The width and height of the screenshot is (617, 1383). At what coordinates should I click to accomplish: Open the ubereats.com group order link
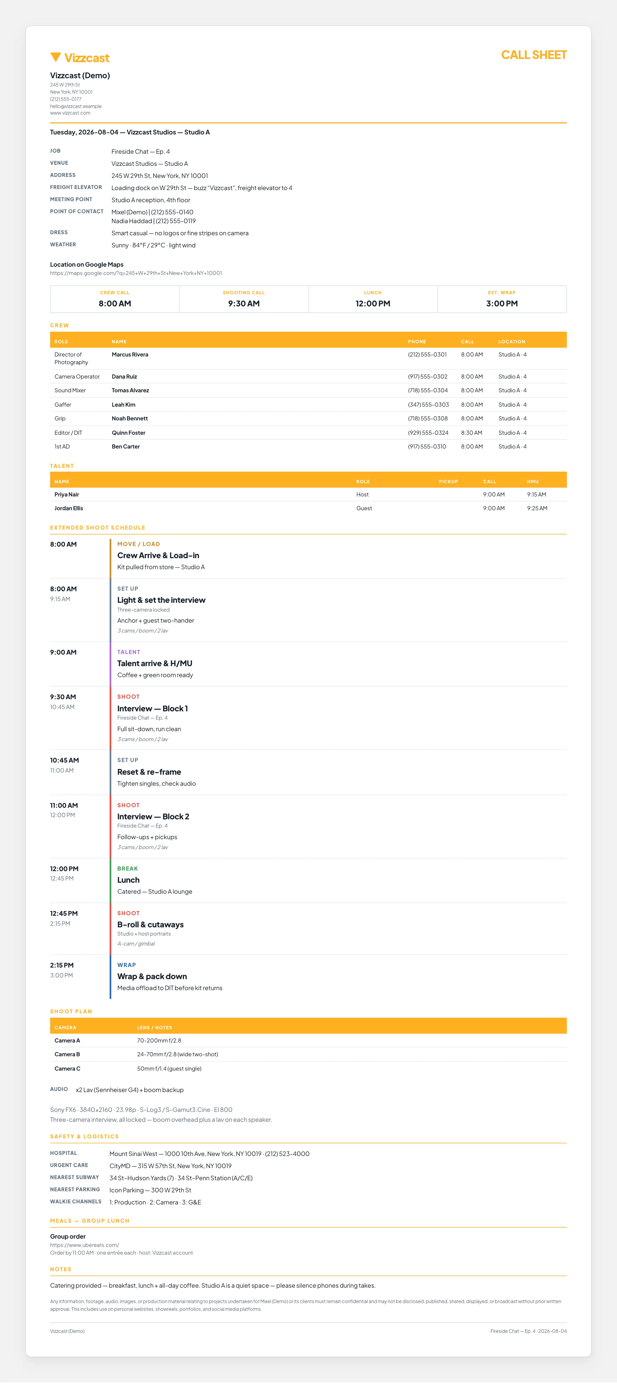(x=84, y=1245)
